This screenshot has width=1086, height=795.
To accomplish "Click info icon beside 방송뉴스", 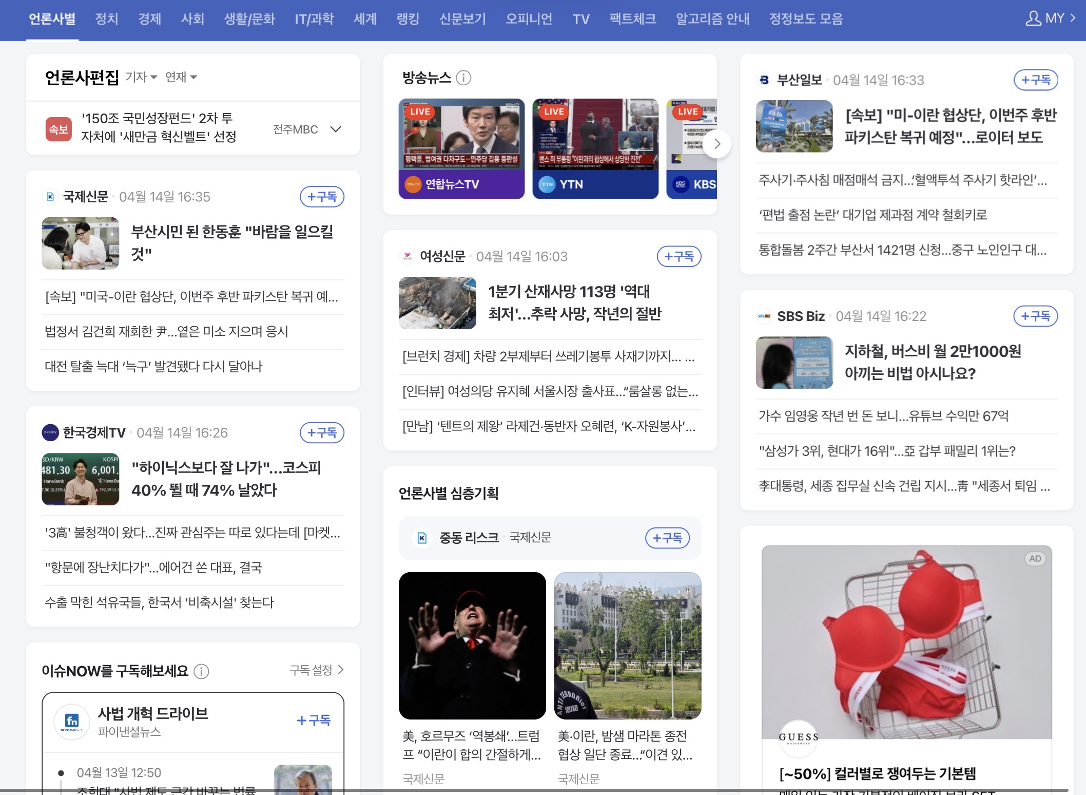I will click(463, 78).
